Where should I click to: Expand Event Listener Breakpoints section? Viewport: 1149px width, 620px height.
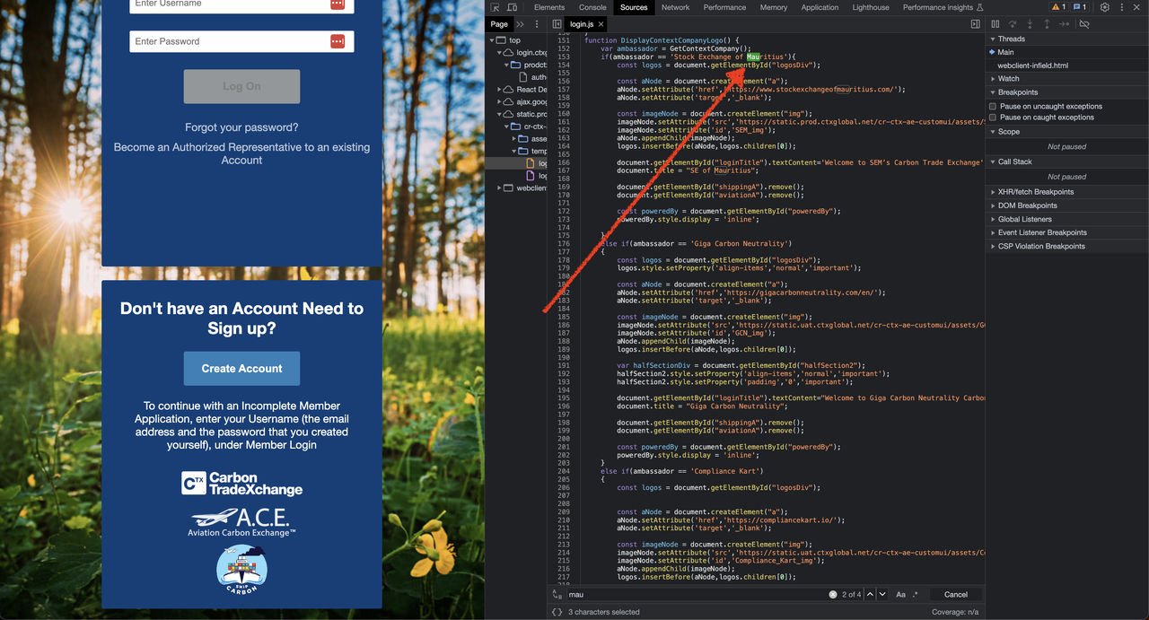1067,232
